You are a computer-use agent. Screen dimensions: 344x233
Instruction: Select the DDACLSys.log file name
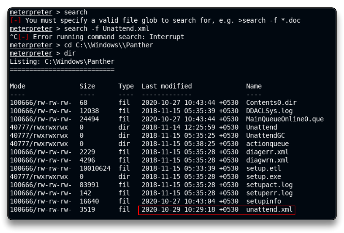coord(269,111)
